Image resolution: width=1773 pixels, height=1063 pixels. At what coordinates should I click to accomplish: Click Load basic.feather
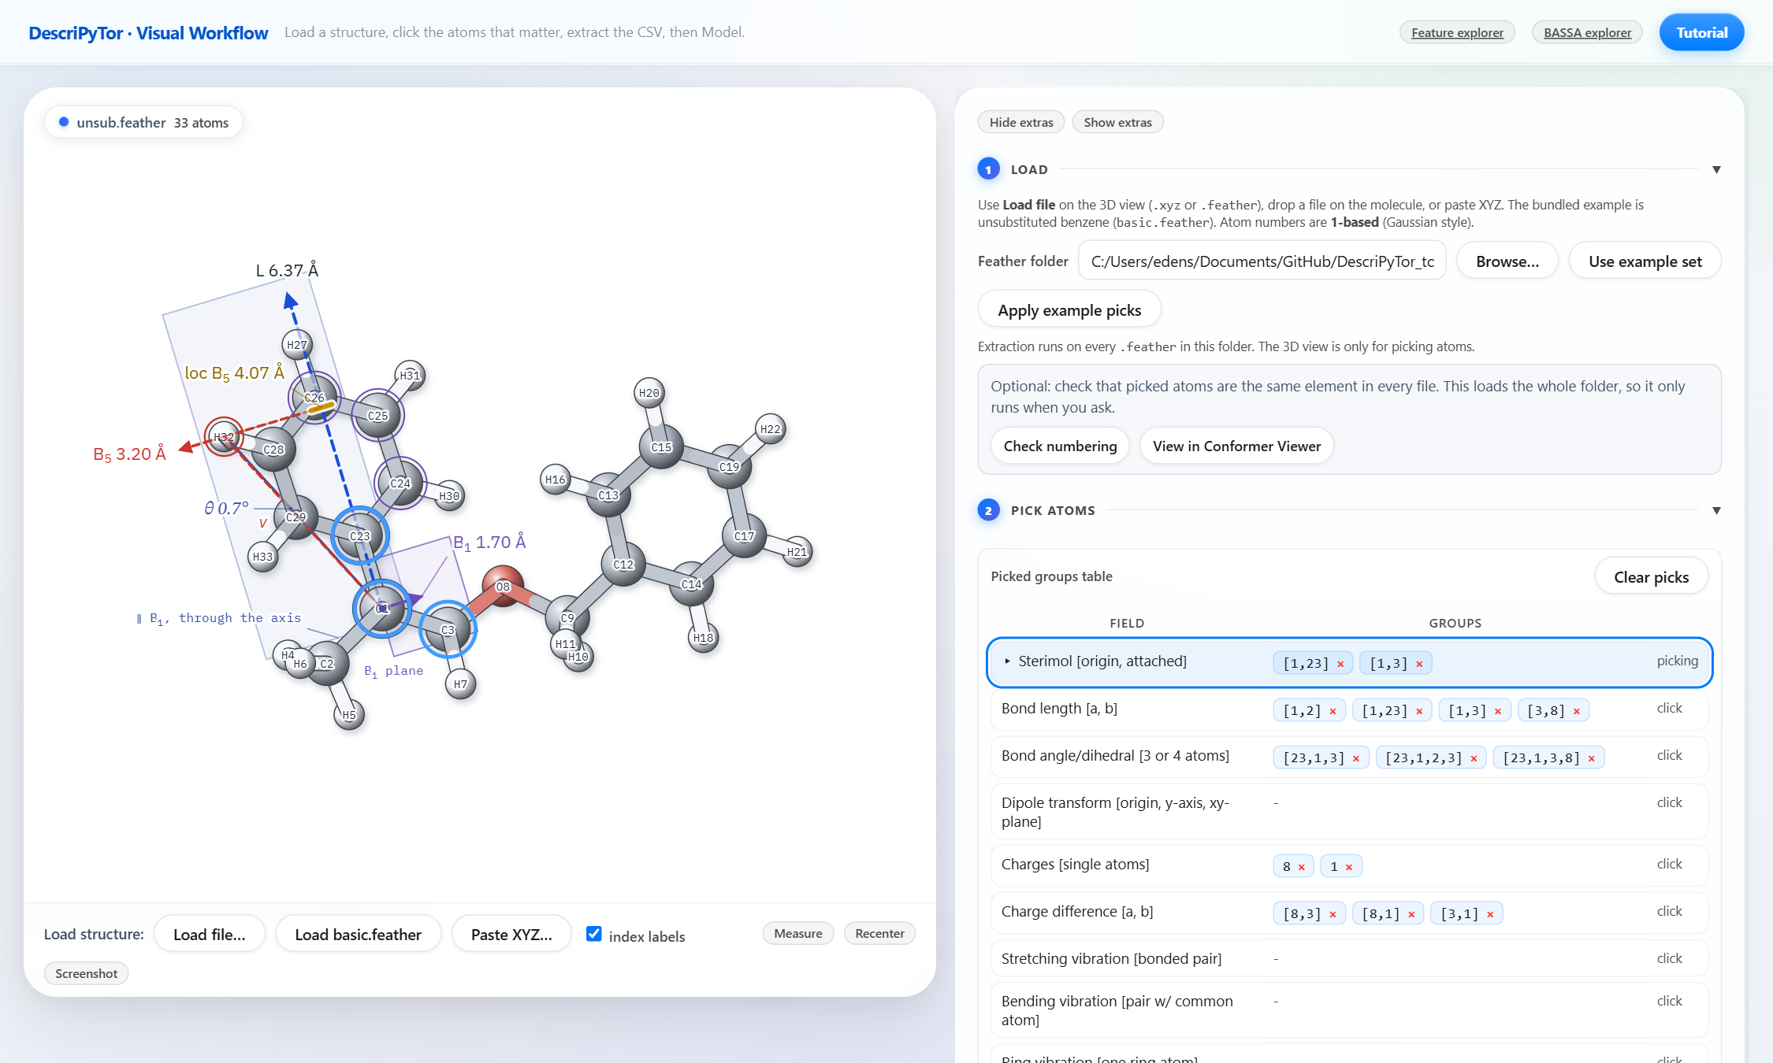coord(358,934)
